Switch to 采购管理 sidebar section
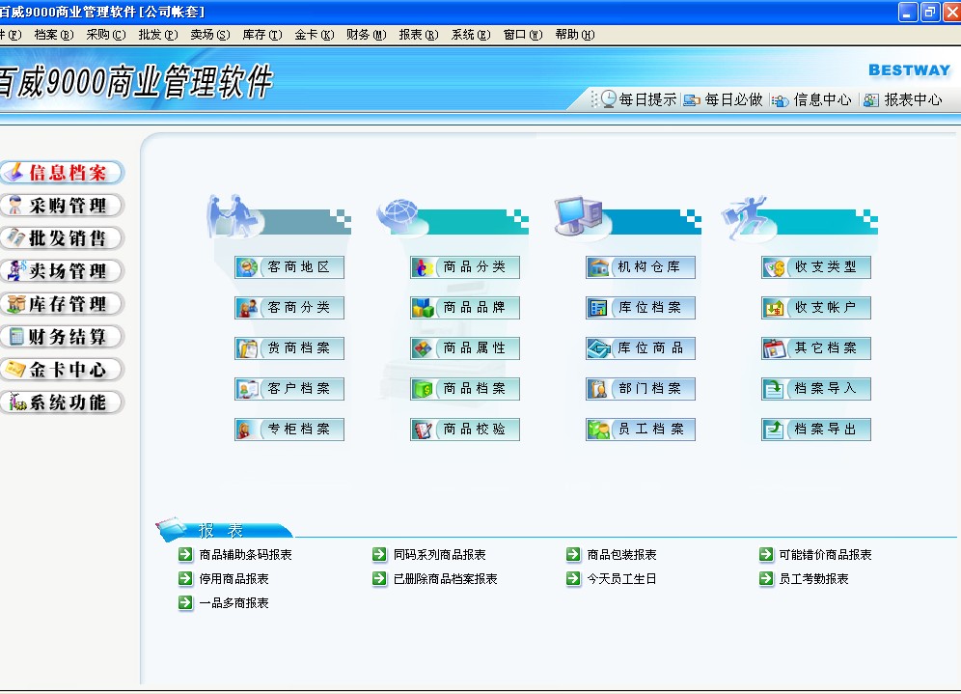 [64, 206]
